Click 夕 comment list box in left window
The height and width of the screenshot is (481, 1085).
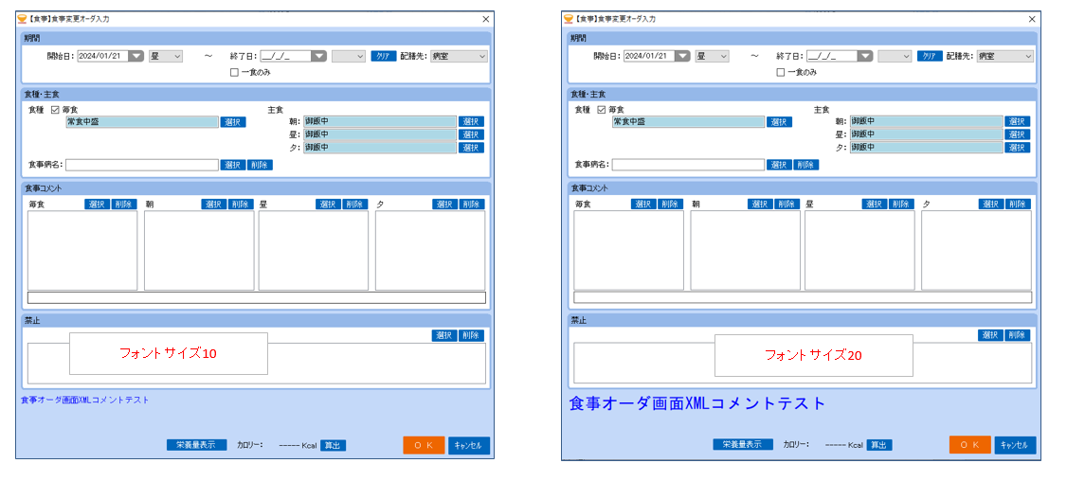tap(430, 250)
